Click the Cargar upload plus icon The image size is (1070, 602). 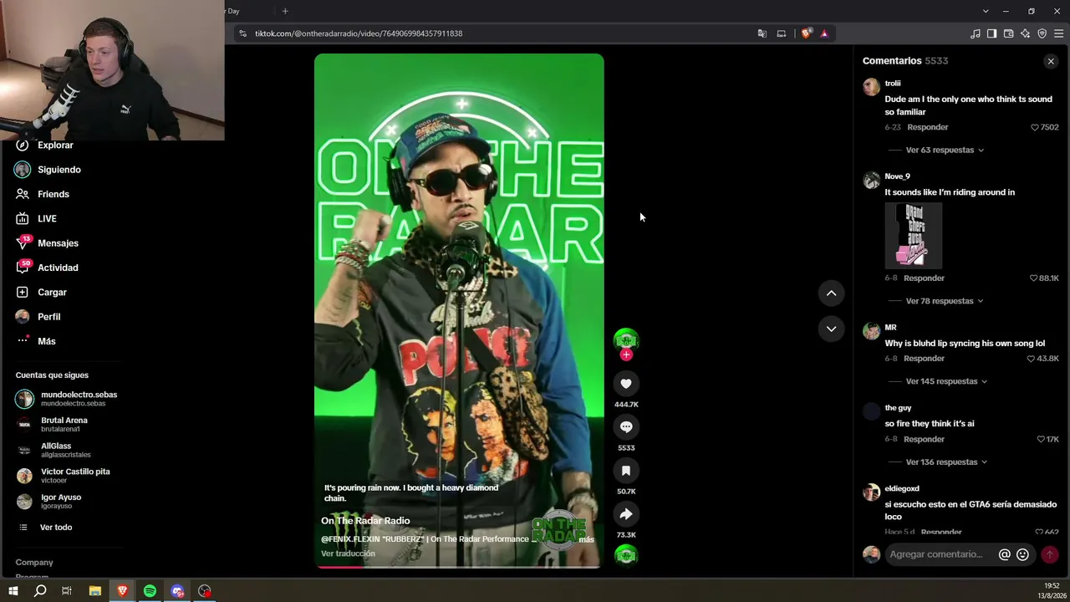coord(23,293)
